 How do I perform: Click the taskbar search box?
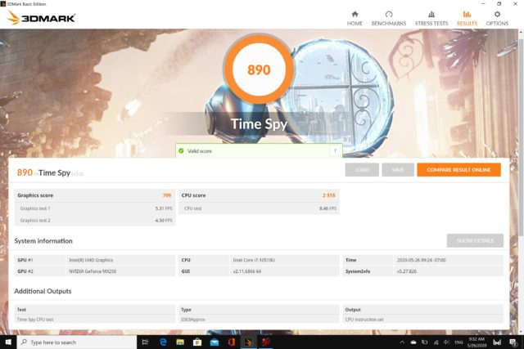click(77, 342)
